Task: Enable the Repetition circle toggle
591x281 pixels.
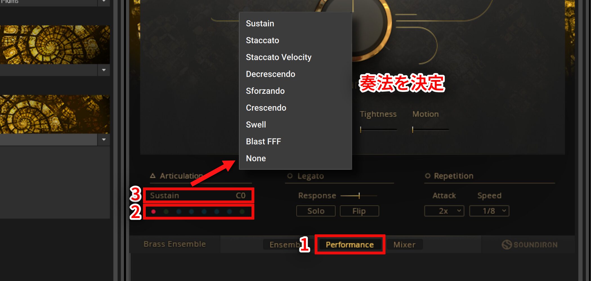Action: [x=427, y=176]
